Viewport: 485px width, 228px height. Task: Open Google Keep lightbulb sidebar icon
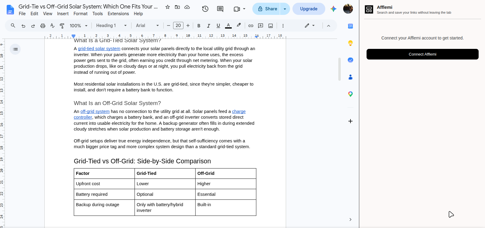pos(350,43)
